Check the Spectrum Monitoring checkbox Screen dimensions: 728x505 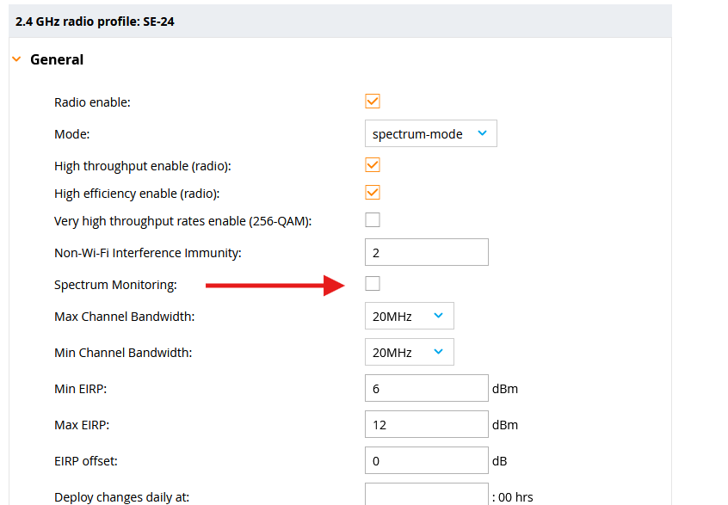click(x=373, y=283)
